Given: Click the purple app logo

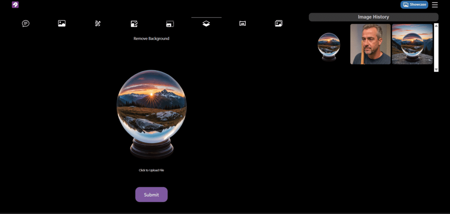Looking at the screenshot, I should pos(15,4).
